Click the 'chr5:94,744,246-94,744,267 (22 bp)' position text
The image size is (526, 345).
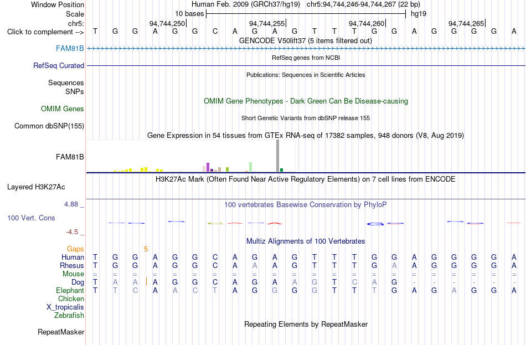tap(363, 4)
